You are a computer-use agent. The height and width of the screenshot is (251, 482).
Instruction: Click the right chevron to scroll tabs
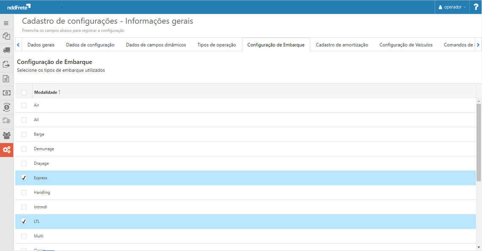[479, 44]
